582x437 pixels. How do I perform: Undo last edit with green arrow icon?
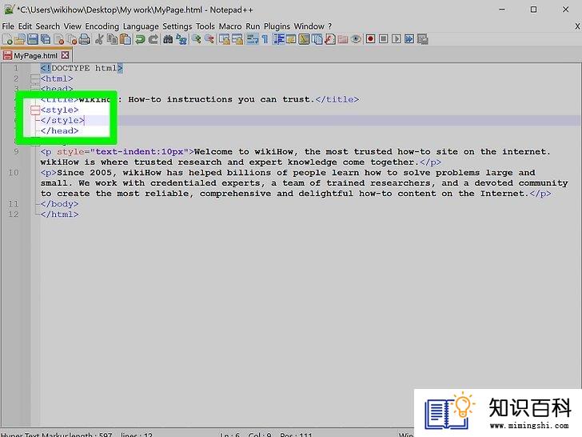[x=140, y=39]
